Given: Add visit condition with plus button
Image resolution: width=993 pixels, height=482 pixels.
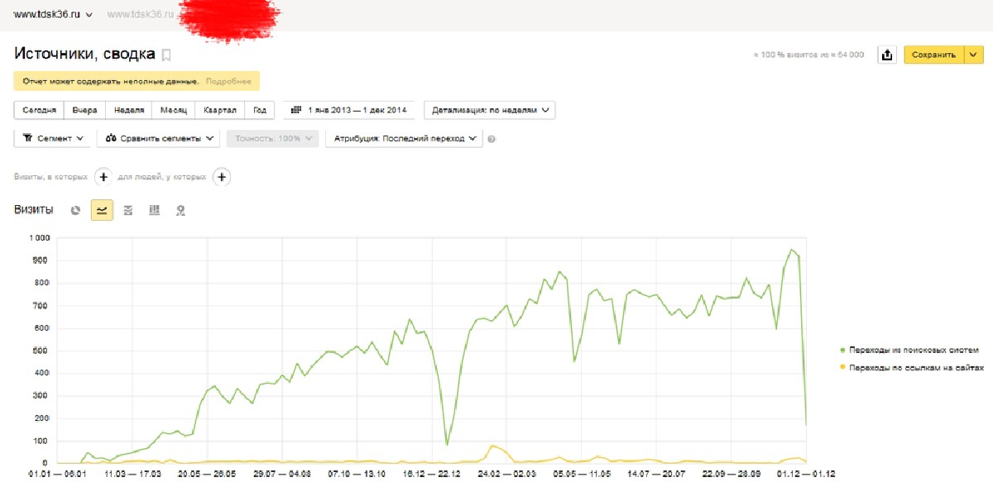Looking at the screenshot, I should pos(103,177).
